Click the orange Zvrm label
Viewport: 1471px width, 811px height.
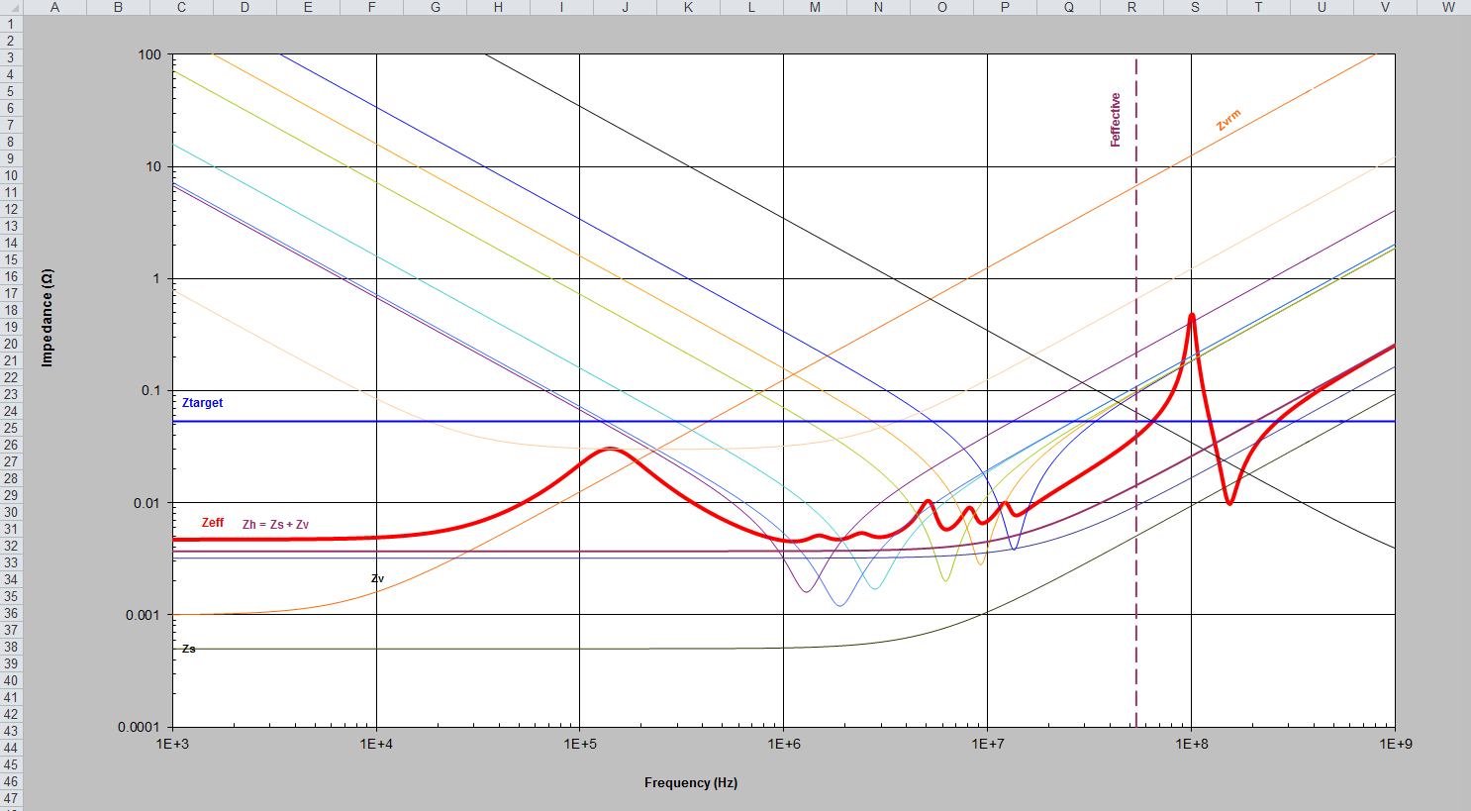click(x=1227, y=121)
